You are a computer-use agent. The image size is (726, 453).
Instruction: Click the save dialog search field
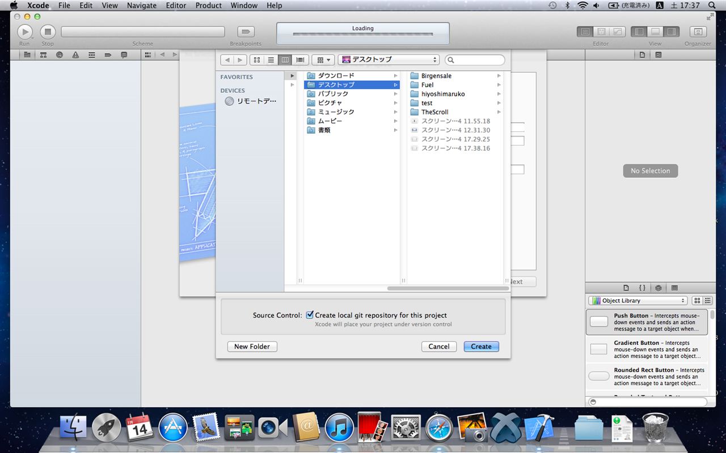[x=475, y=59]
